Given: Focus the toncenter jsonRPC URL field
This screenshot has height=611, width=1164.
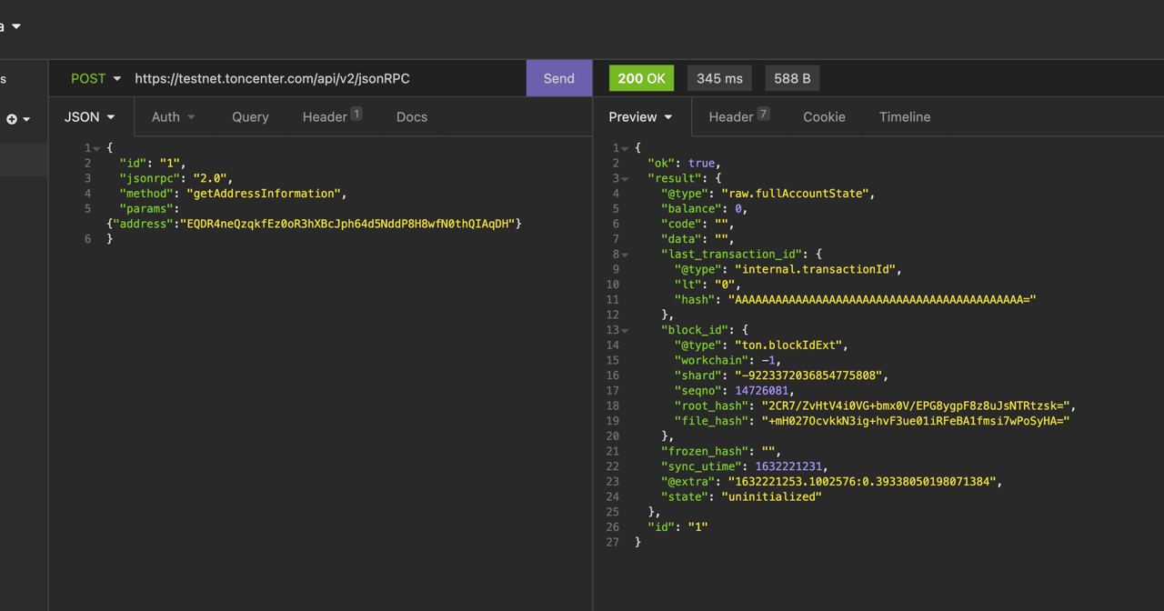Looking at the screenshot, I should [x=327, y=78].
